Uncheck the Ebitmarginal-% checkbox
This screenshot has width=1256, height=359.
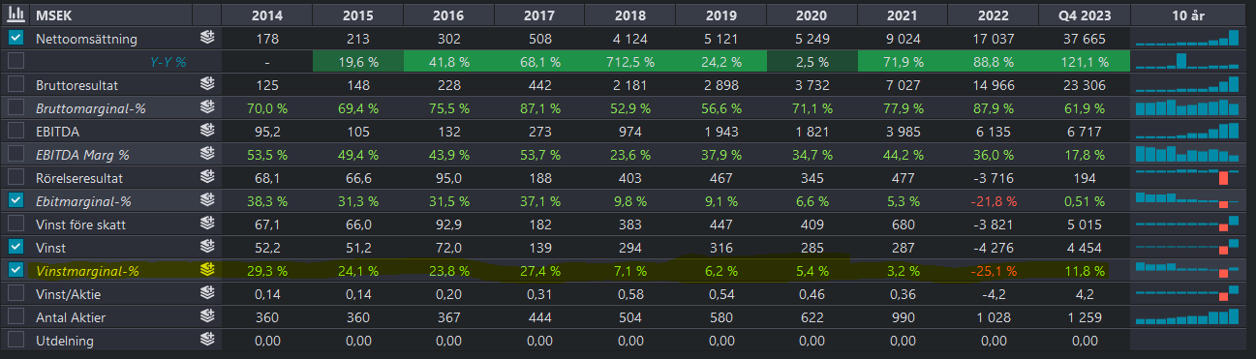coord(15,200)
